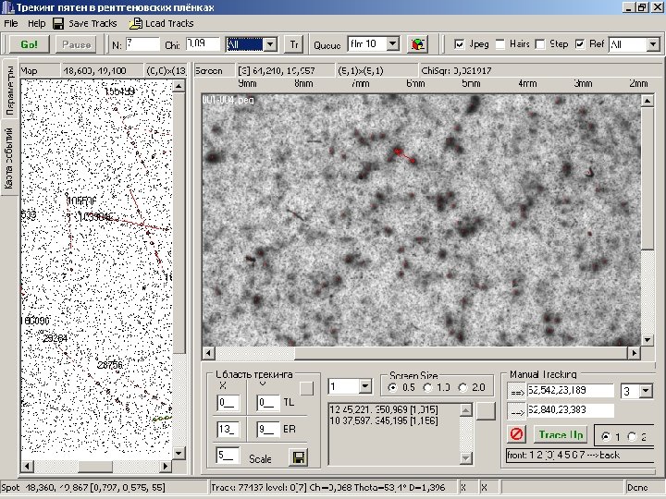Screen dimensions: 666x499
Task: Click the colorful icon beside Queue dropdown
Action: pos(418,43)
